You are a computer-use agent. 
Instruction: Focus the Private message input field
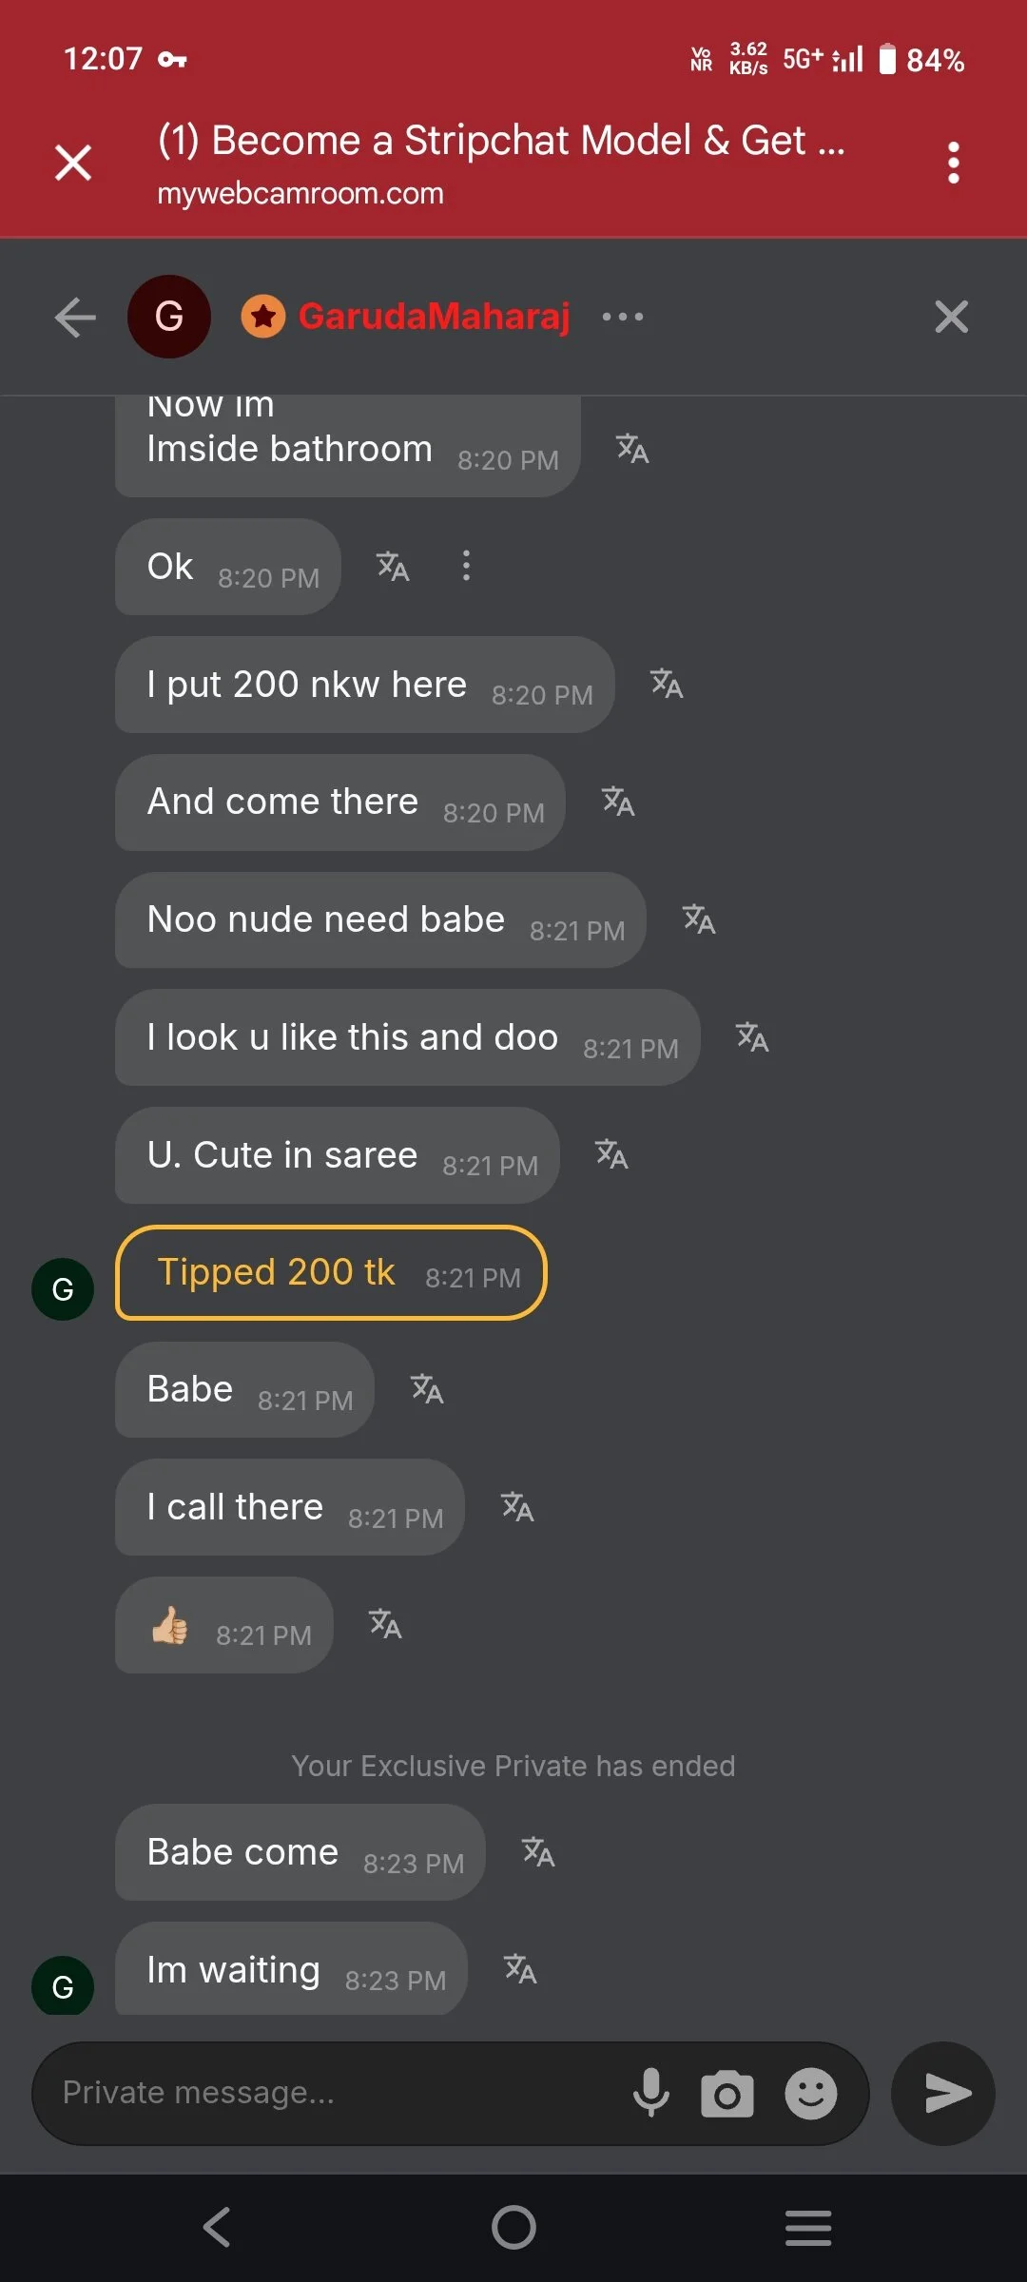(323, 2093)
